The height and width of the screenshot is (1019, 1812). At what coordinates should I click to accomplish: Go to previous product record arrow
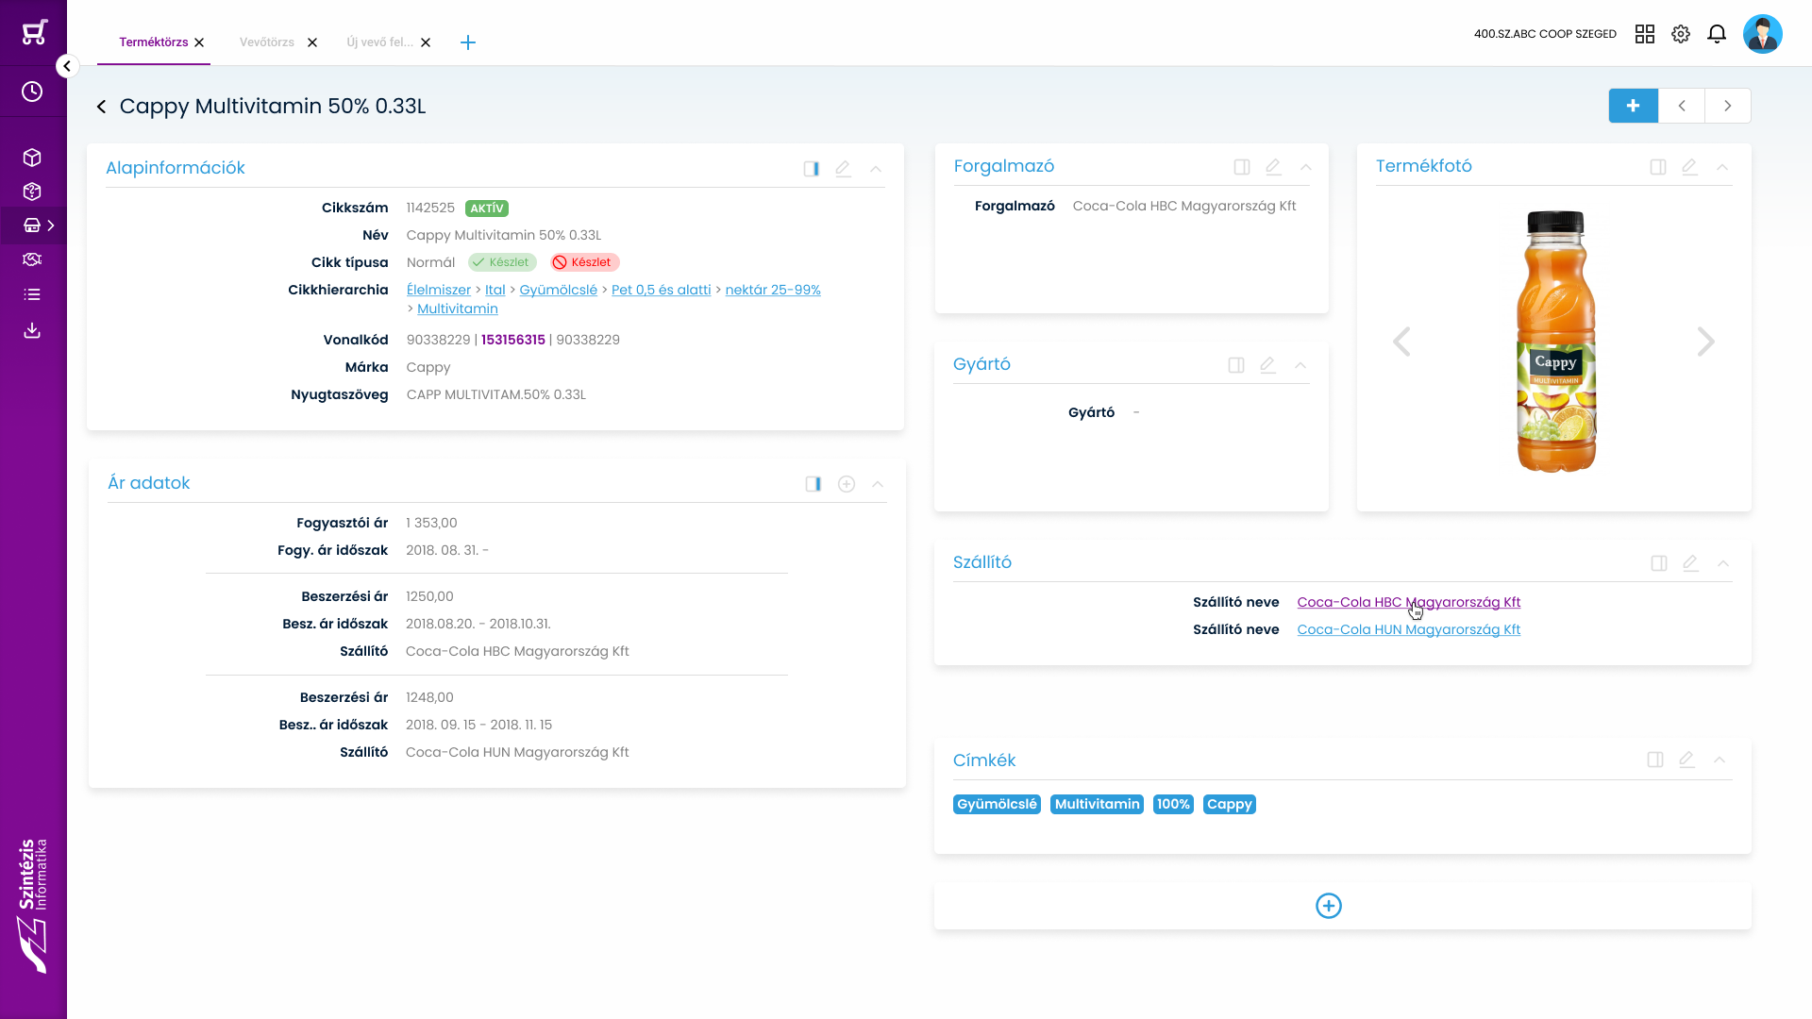click(1682, 106)
